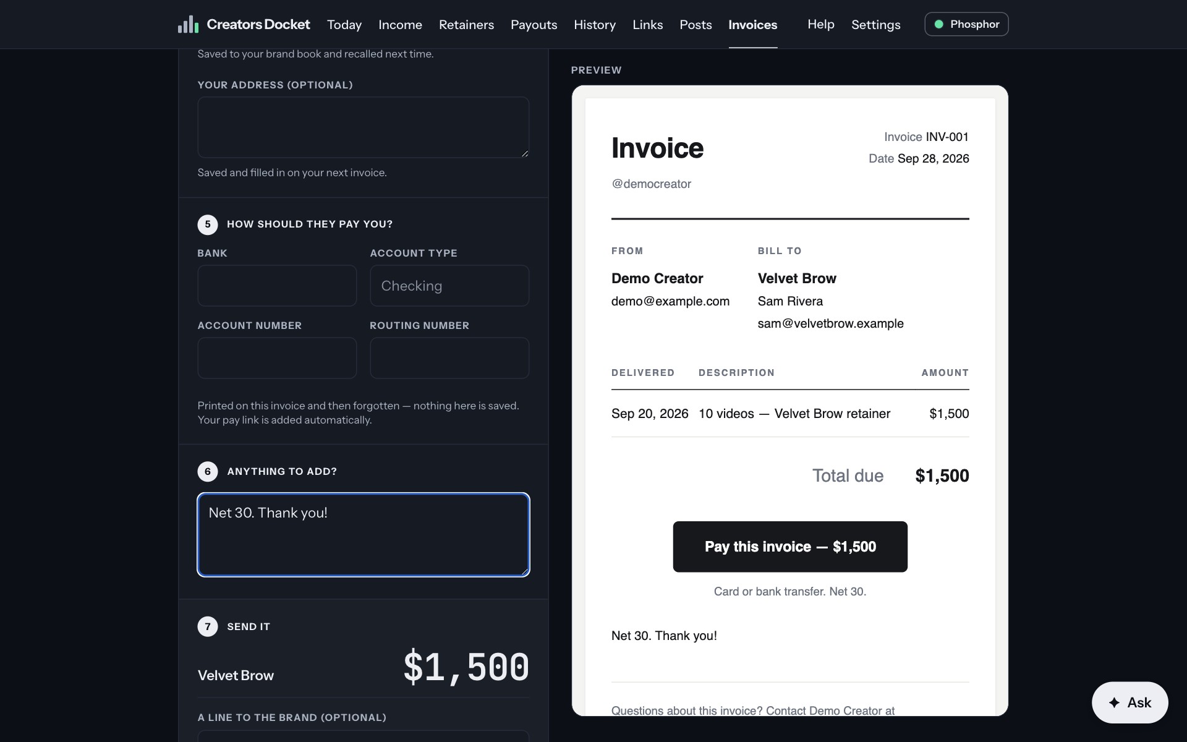
Task: Click 'Card or bank transfer. Net 30.' note
Action: 790,591
